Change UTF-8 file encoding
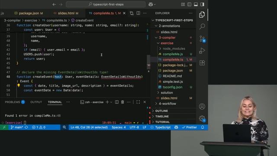Screen dimensions: 277x156 tap(134, 127)
